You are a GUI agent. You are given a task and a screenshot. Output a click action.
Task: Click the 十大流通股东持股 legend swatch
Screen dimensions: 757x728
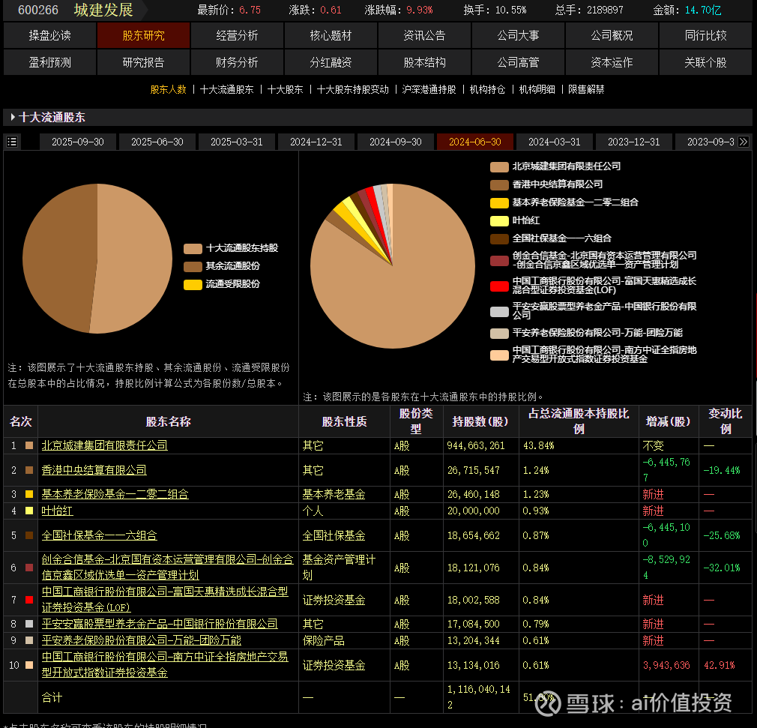193,249
